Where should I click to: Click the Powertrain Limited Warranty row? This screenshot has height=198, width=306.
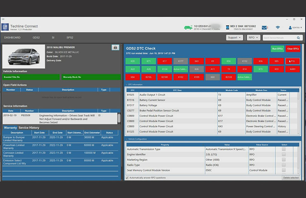click(60, 146)
